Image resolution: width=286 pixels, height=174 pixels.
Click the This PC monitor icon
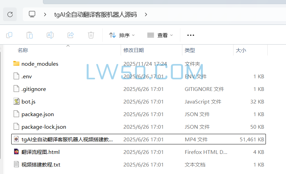pos(32,14)
